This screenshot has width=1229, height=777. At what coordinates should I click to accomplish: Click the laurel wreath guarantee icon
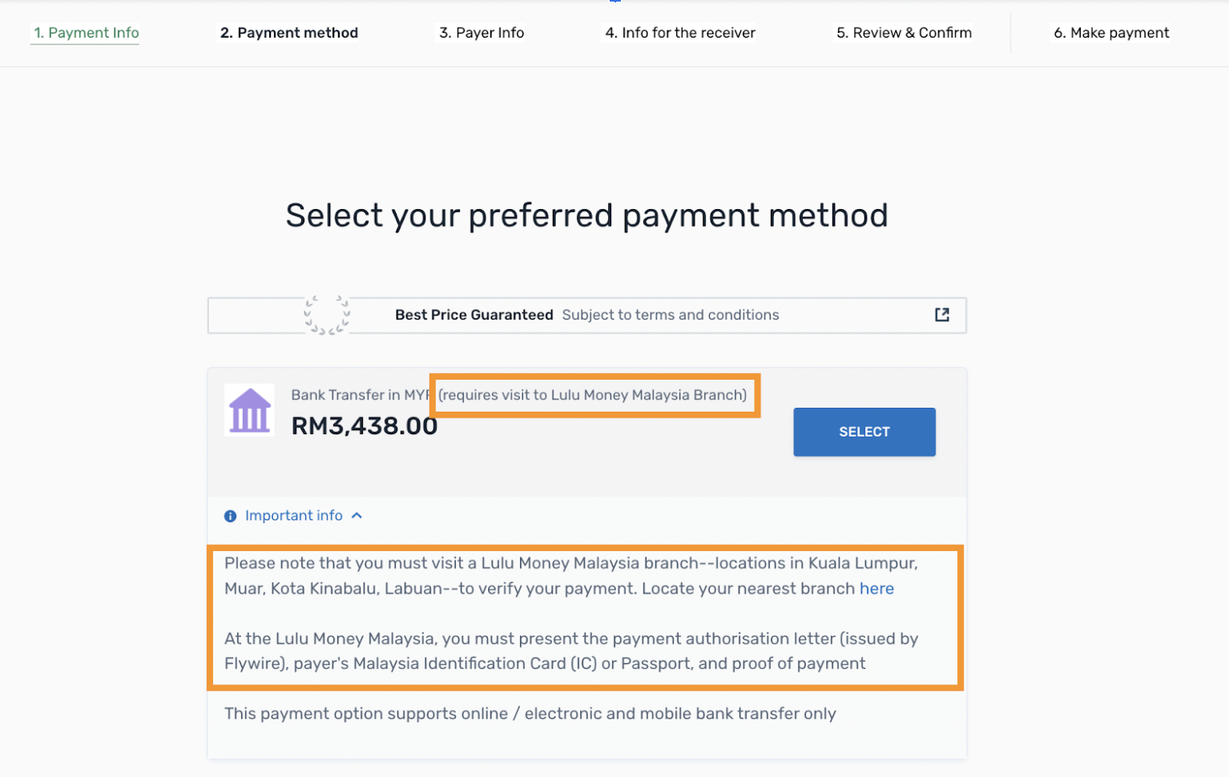pyautogui.click(x=327, y=315)
